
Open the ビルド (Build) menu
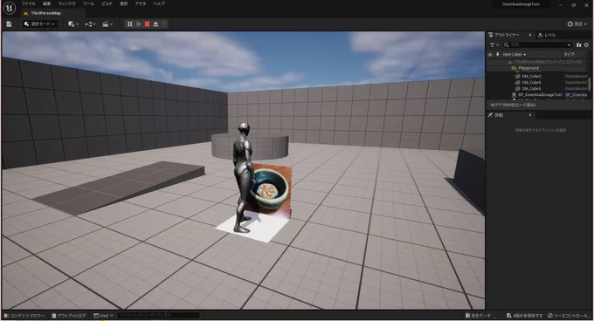(x=107, y=3)
